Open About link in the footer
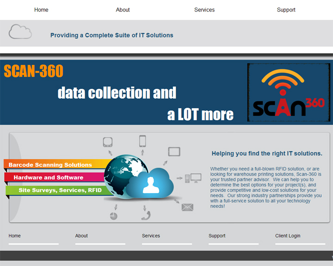 (x=81, y=236)
